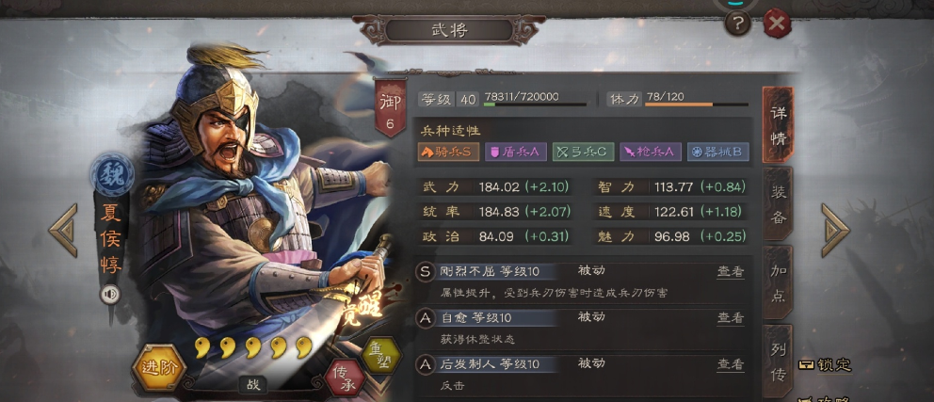Toggle the 锁定 lock option
This screenshot has height=402, width=934.
click(826, 365)
